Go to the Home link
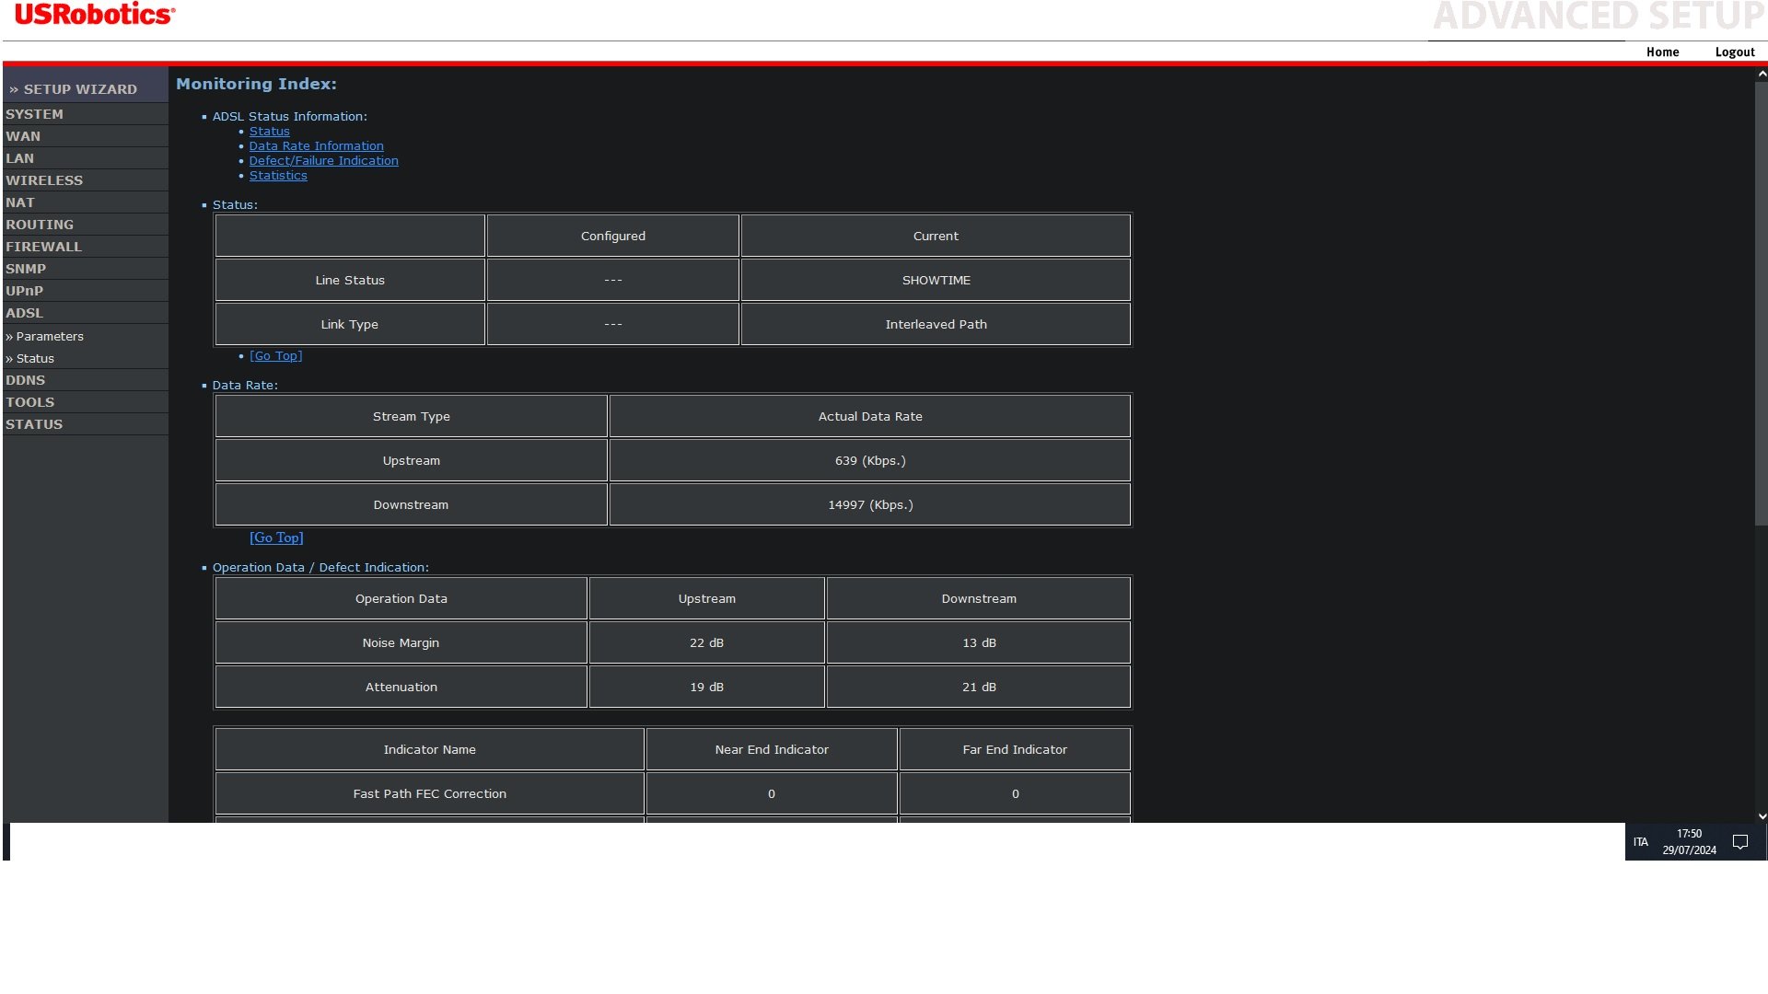Screen dimensions: 1768x994 (1662, 52)
